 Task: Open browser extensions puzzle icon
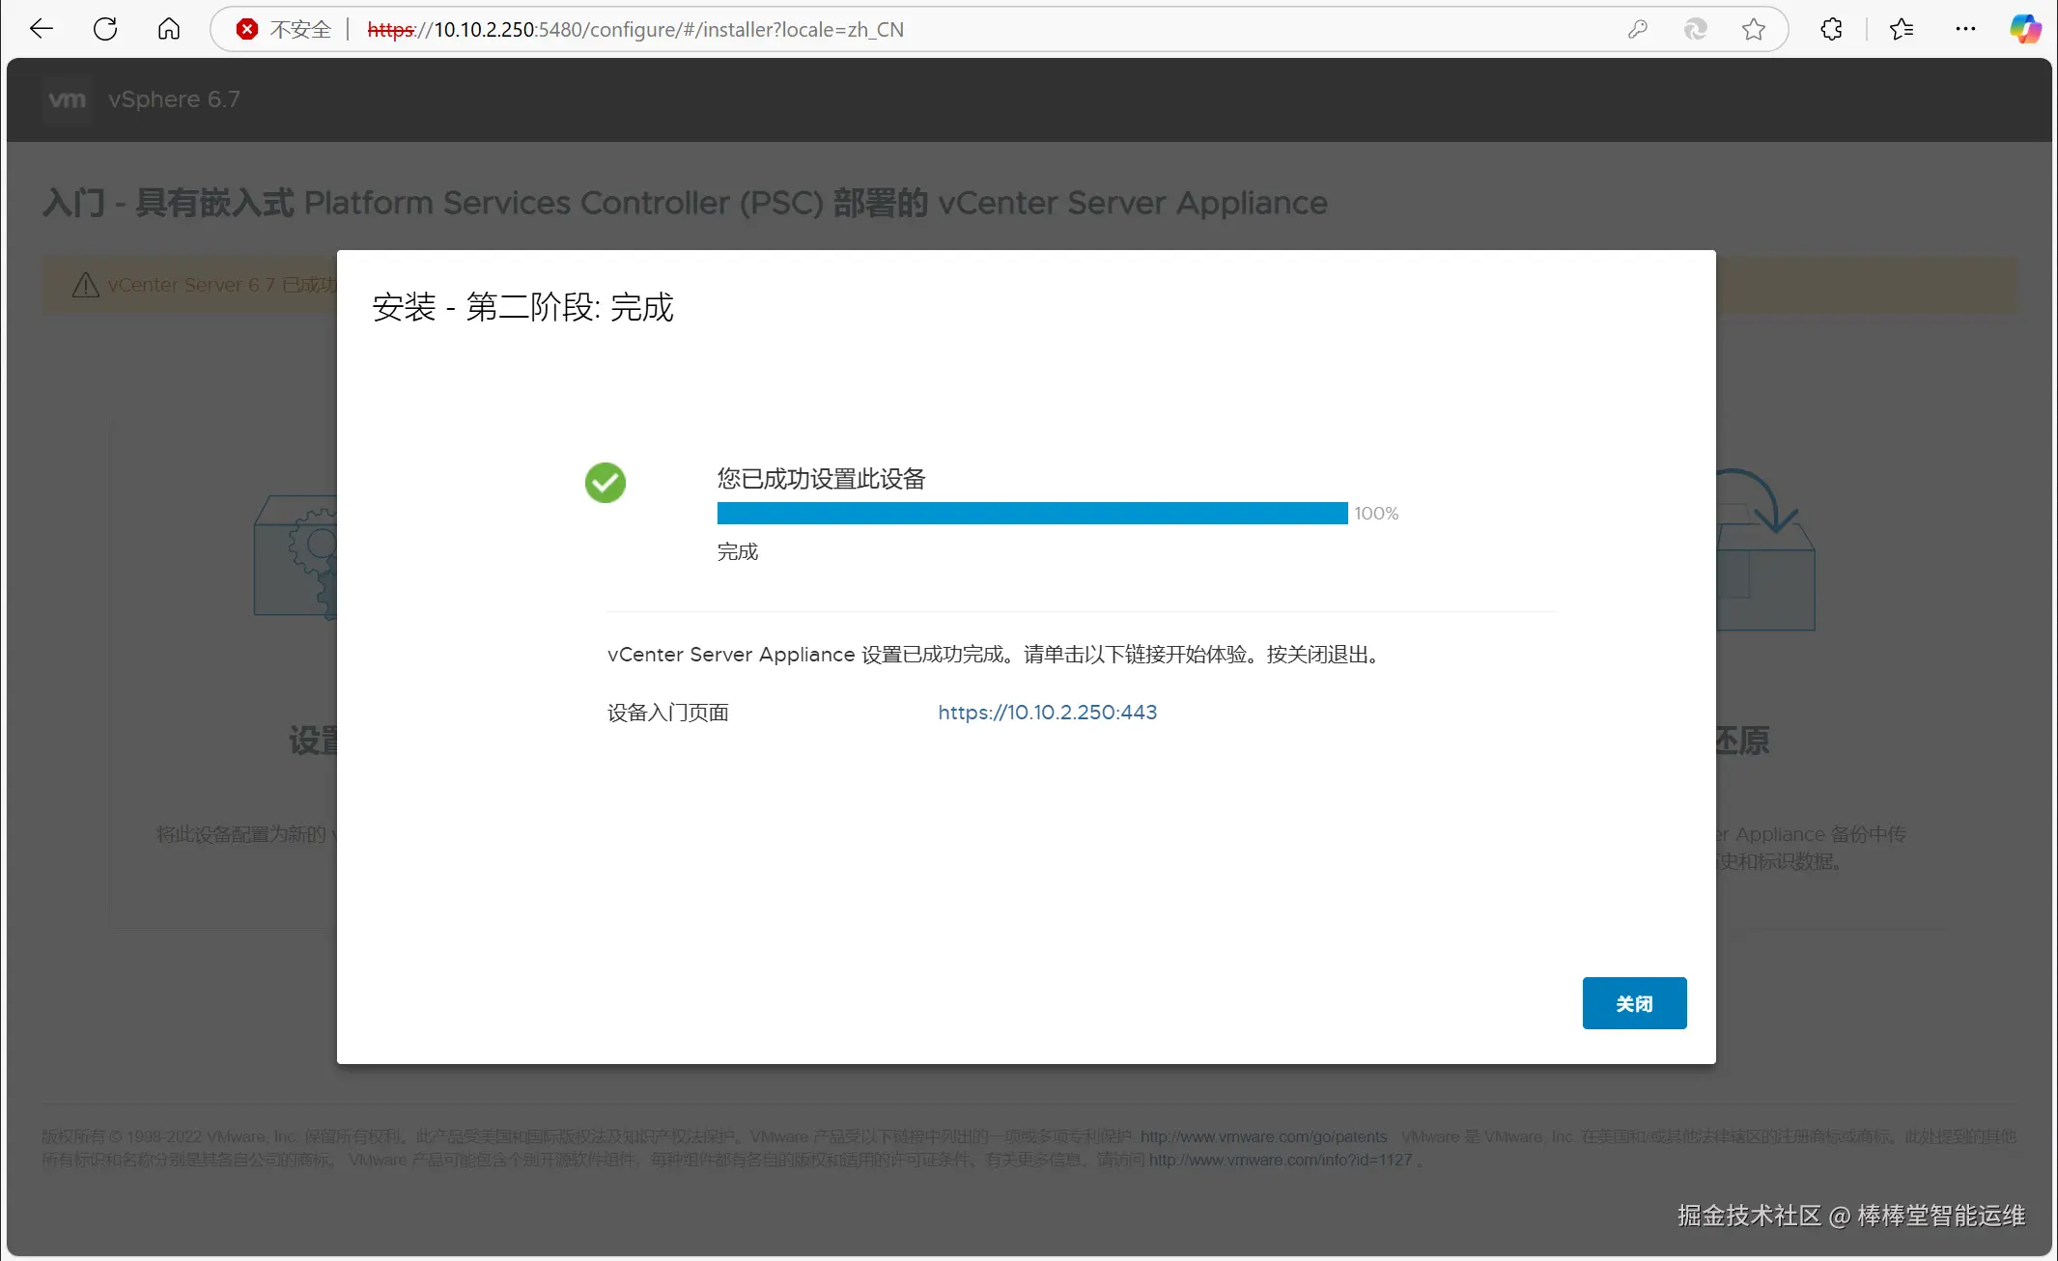click(x=1831, y=29)
